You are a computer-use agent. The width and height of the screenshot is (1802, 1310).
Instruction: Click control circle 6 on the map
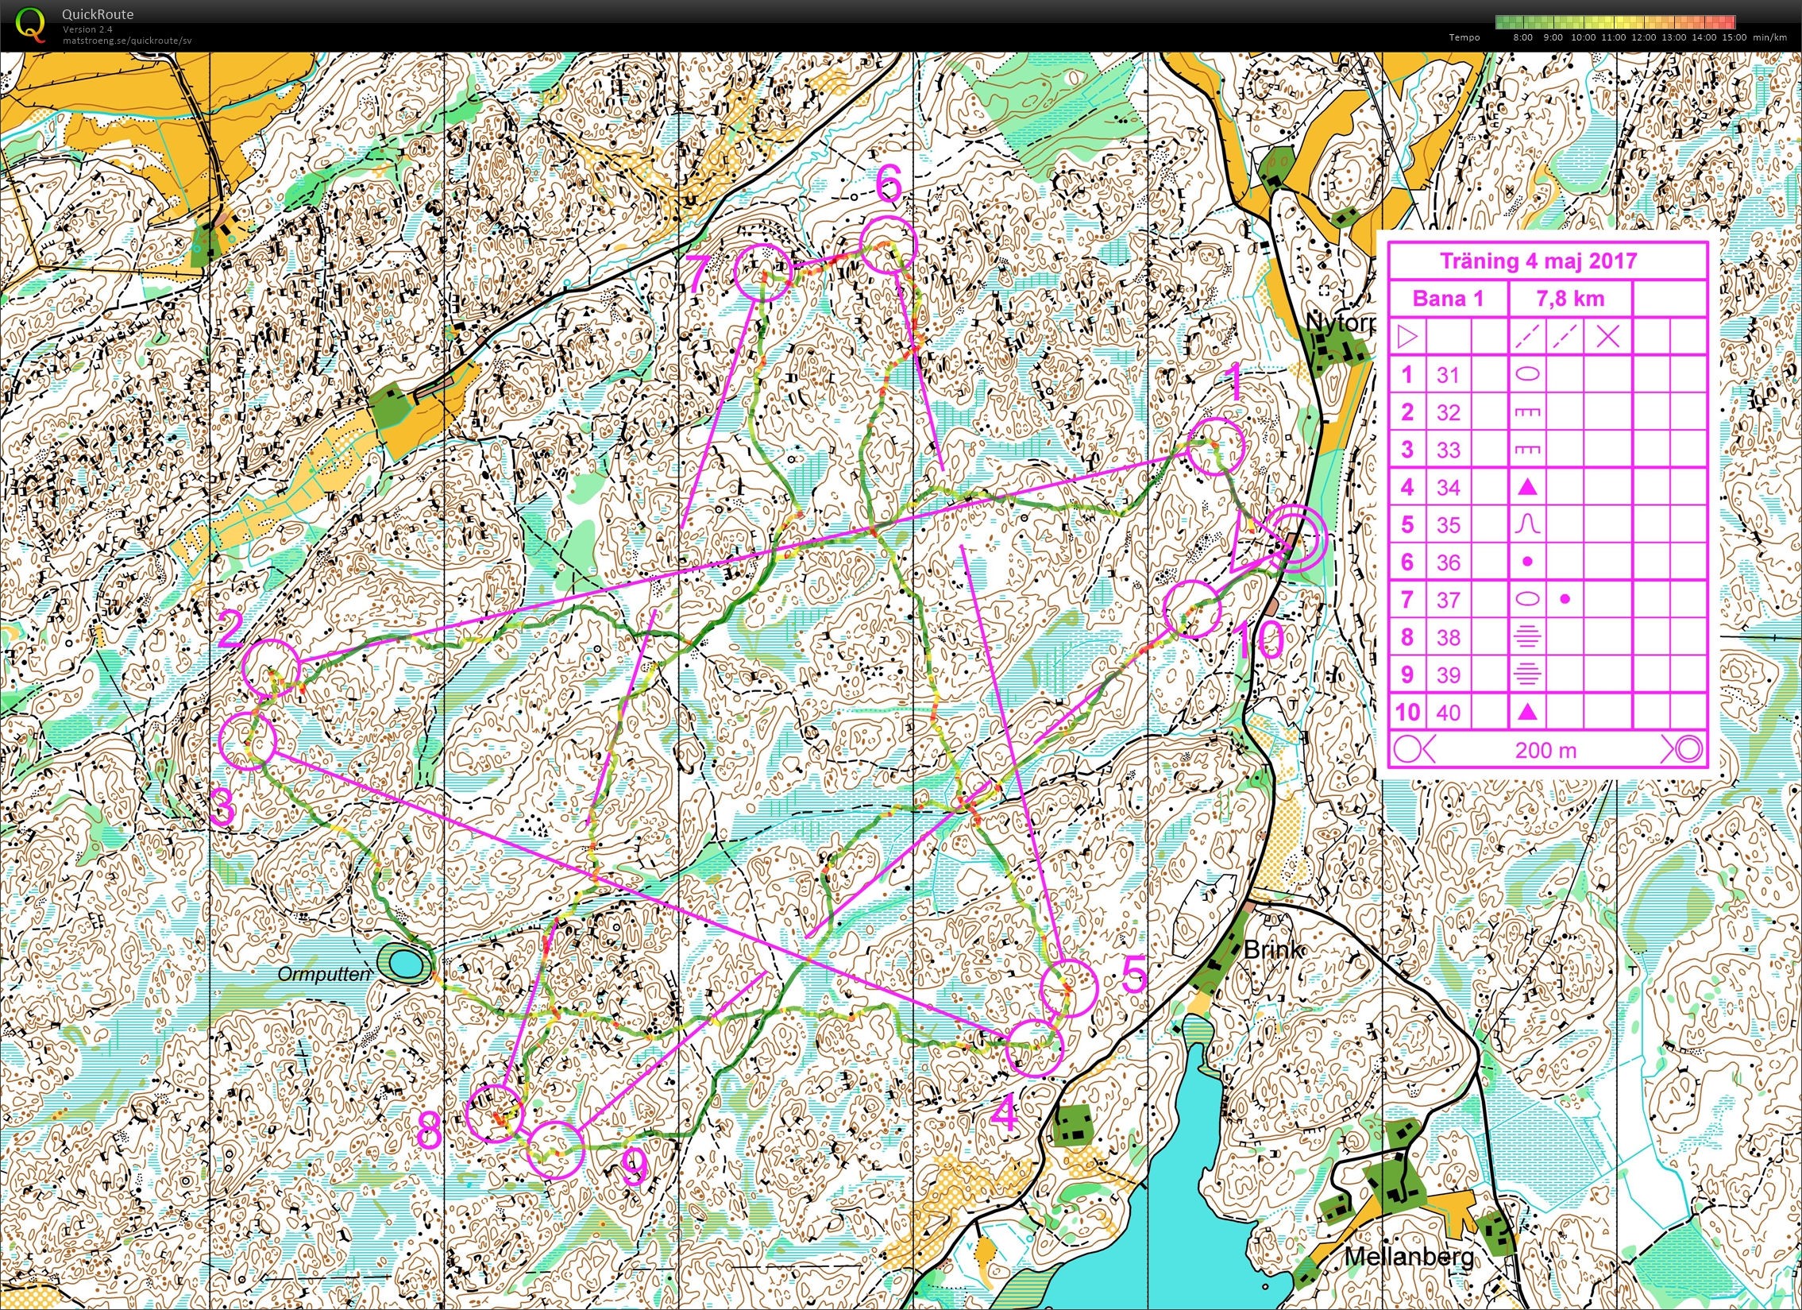coord(889,245)
